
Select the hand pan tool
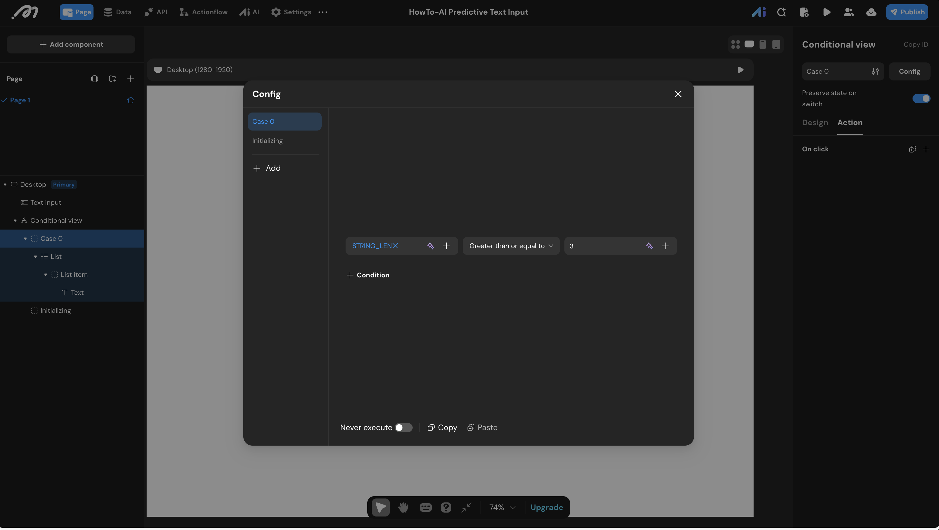click(403, 507)
